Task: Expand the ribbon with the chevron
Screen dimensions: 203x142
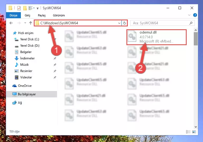Action: pyautogui.click(x=189, y=15)
